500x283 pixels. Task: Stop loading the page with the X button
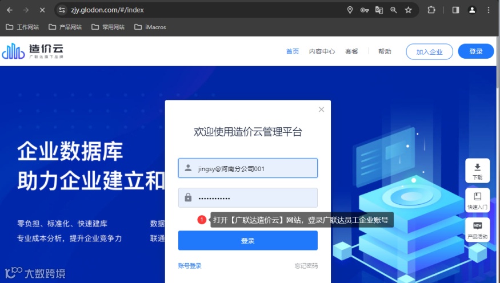click(x=42, y=10)
